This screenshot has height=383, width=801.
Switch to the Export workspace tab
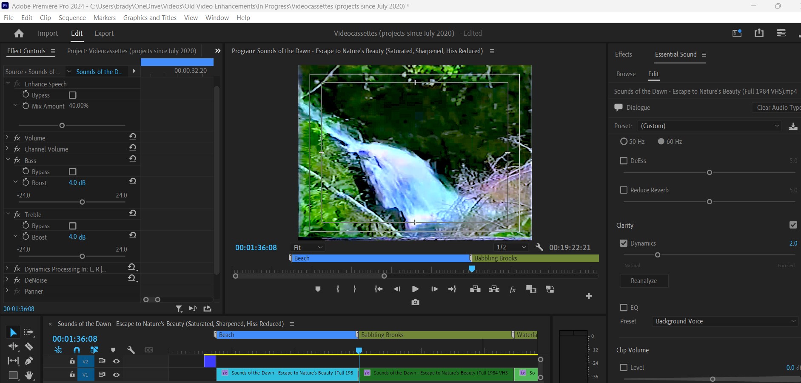[x=104, y=33]
